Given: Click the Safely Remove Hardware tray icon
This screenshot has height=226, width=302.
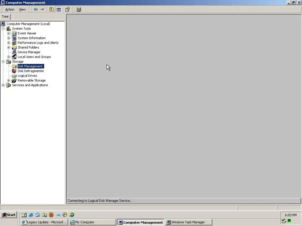Looking at the screenshot, I should [x=284, y=221].
